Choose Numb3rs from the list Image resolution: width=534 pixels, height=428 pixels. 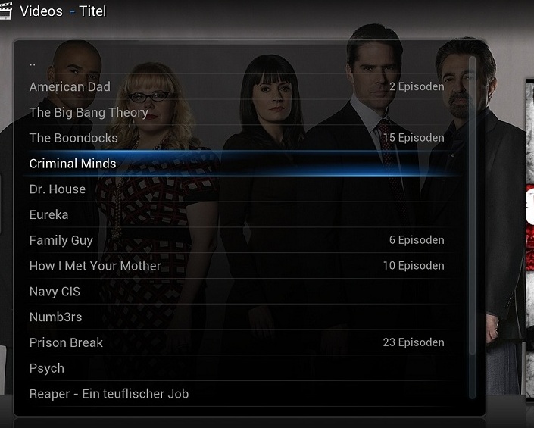point(240,317)
